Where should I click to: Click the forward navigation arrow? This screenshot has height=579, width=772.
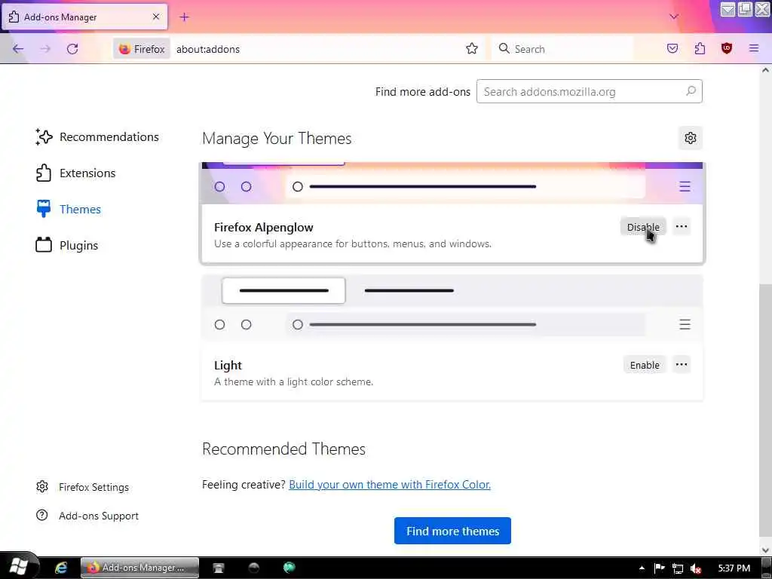pyautogui.click(x=45, y=49)
